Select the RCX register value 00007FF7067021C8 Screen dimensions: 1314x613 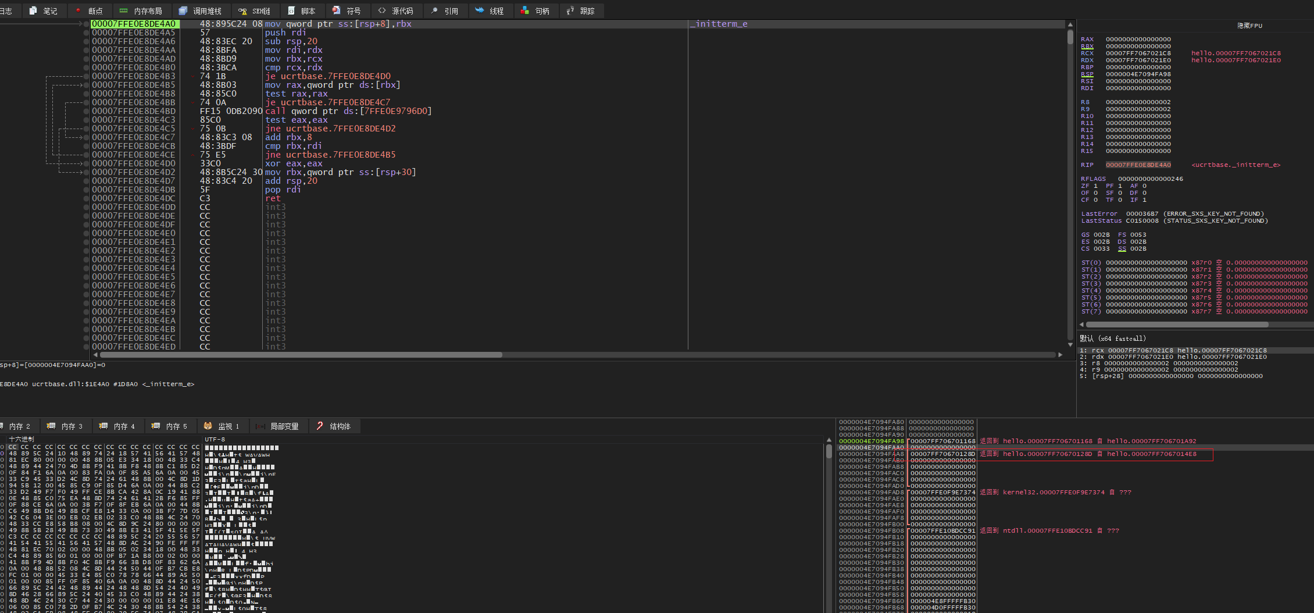pyautogui.click(x=1138, y=54)
